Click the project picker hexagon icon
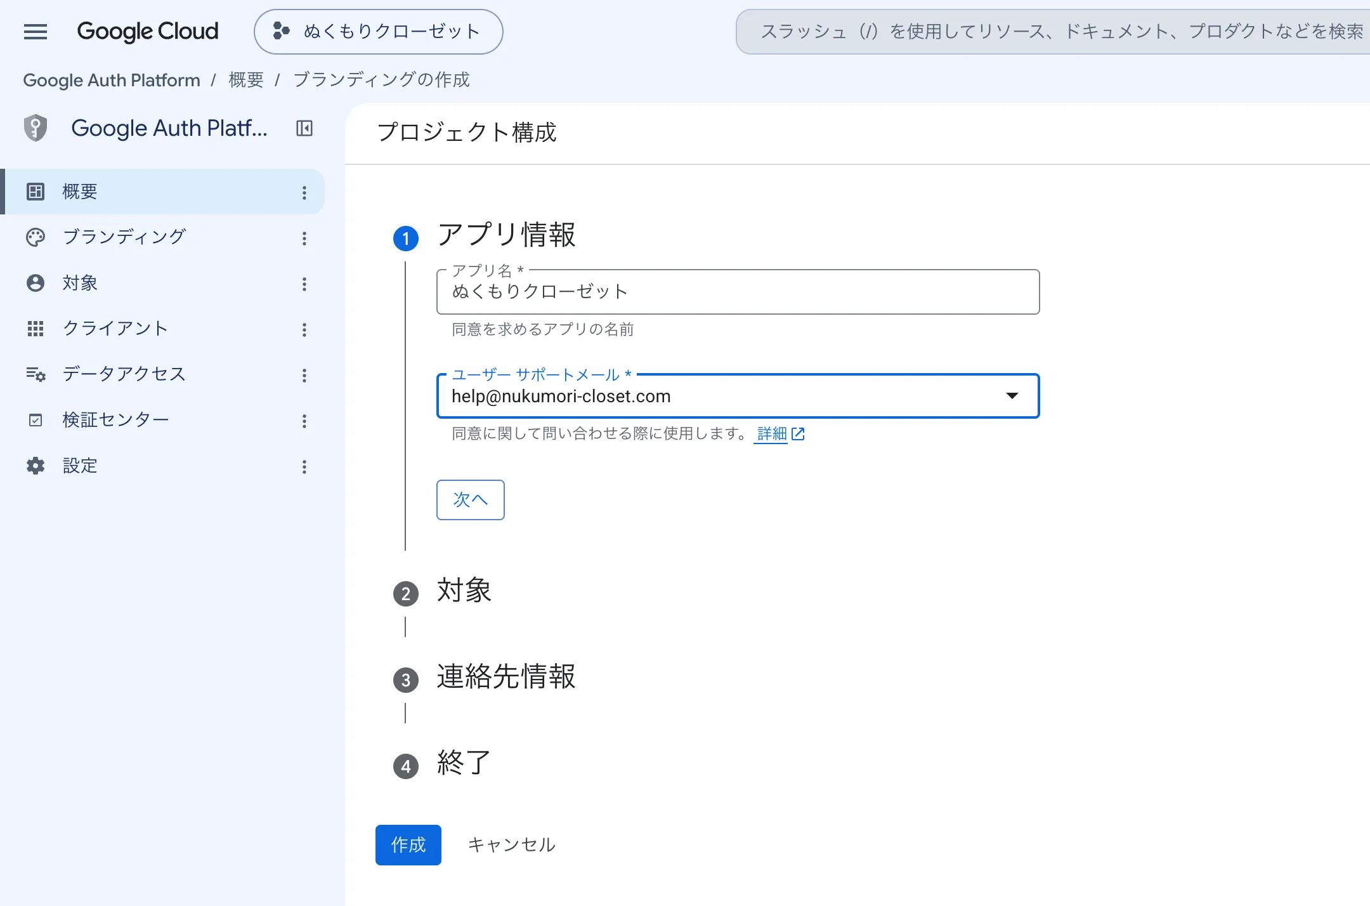The width and height of the screenshot is (1370, 906). coord(281,31)
